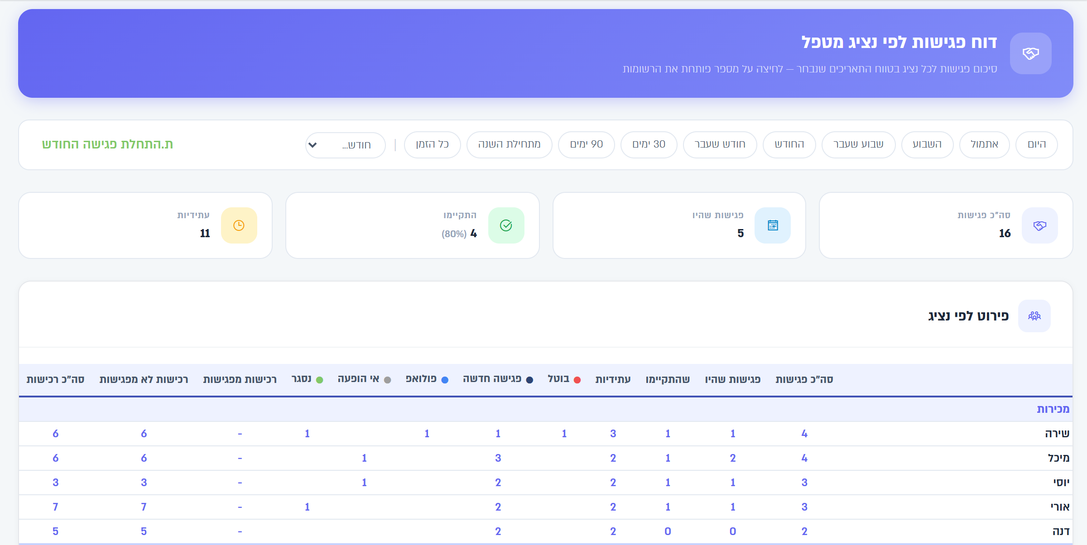Click the פגישות שהיו column header
Image resolution: width=1087 pixels, height=545 pixels.
coord(732,379)
